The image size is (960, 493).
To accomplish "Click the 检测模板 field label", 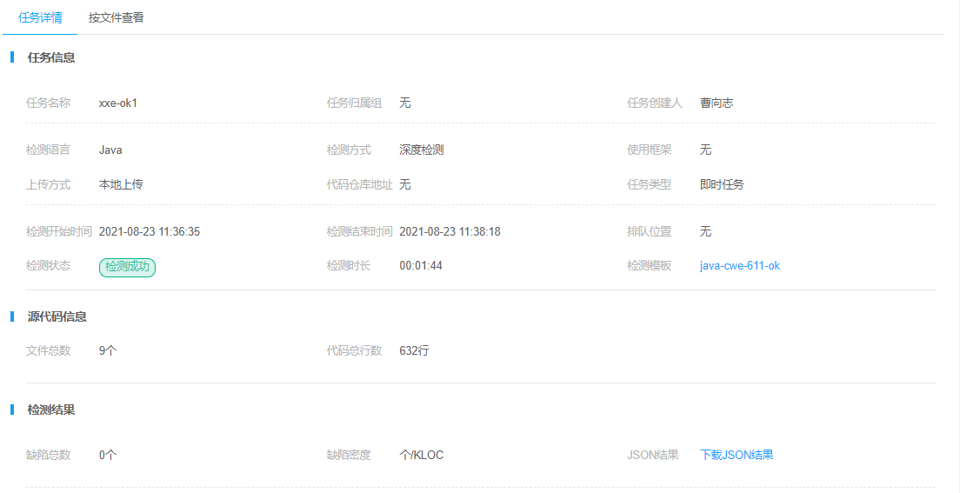I will point(649,266).
